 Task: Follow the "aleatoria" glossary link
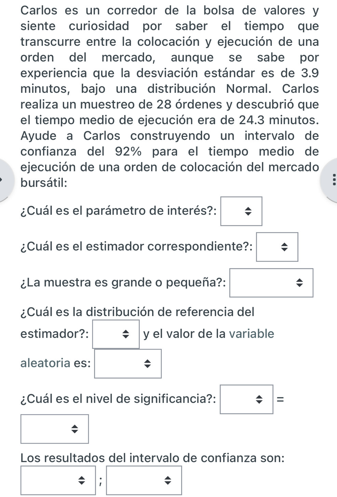click(x=45, y=363)
